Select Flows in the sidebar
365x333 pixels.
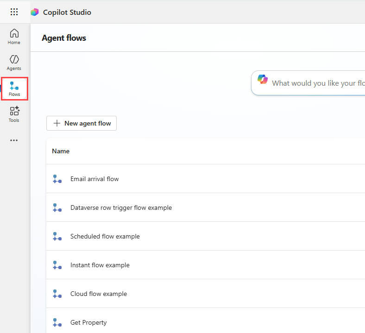pos(14,88)
